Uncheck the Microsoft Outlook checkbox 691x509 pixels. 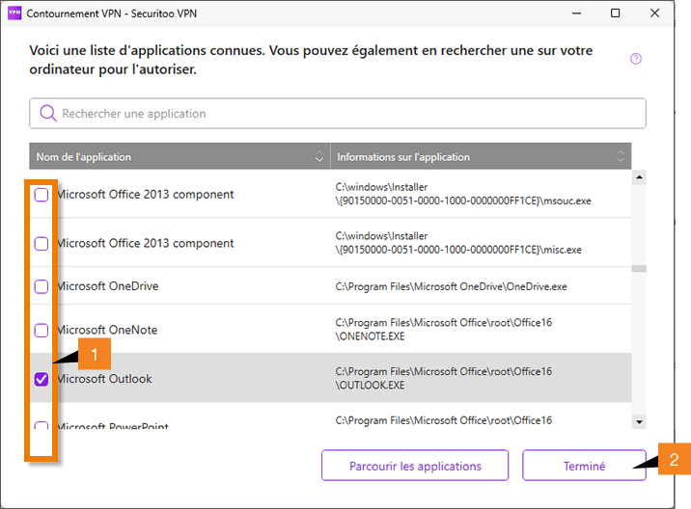coord(41,379)
